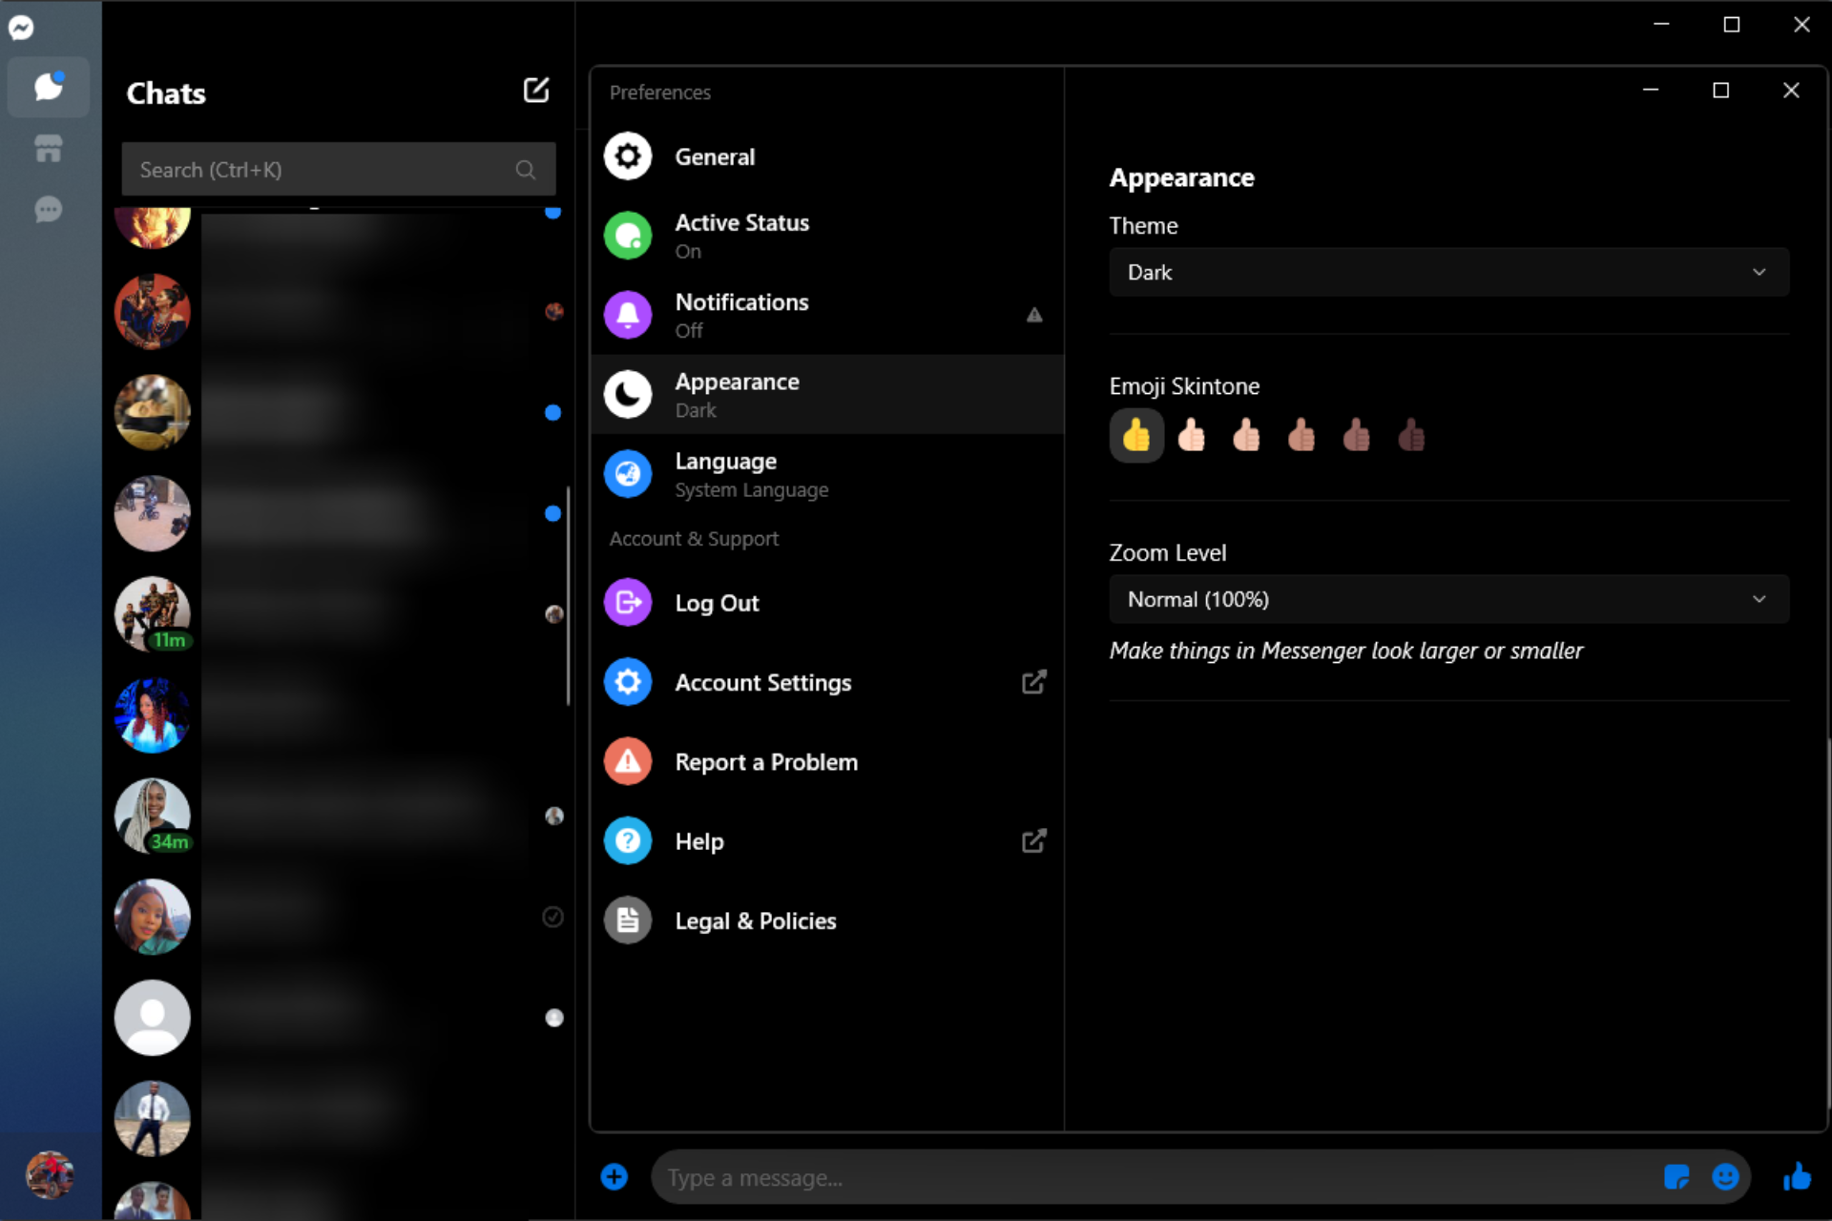Select the default yellow emoji skintone
The width and height of the screenshot is (1832, 1221).
pyautogui.click(x=1136, y=436)
